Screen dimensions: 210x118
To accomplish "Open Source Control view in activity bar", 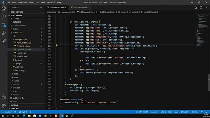I will point(4,25).
